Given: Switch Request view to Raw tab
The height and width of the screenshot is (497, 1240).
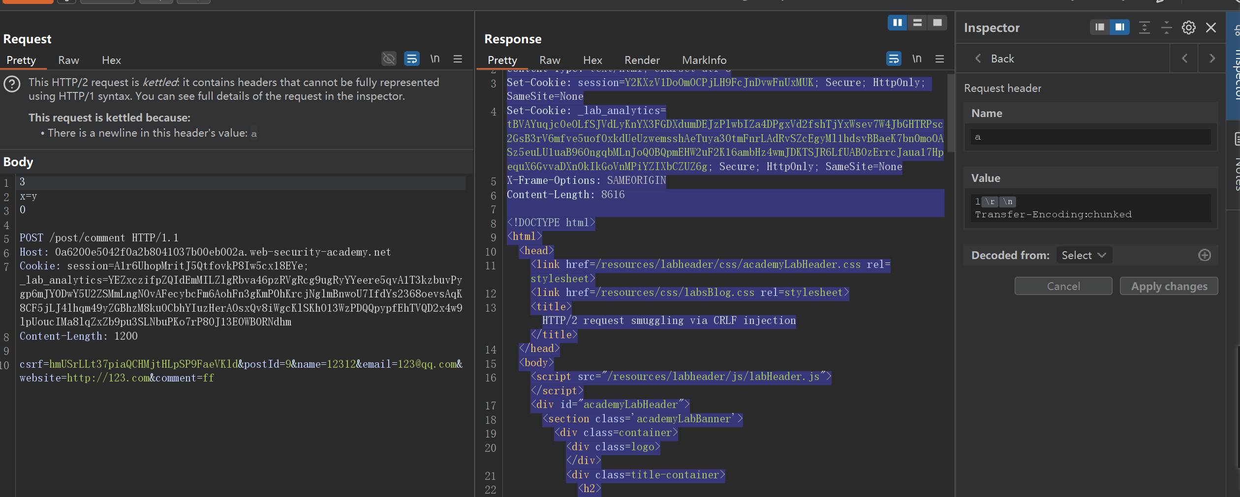Looking at the screenshot, I should pyautogui.click(x=68, y=60).
